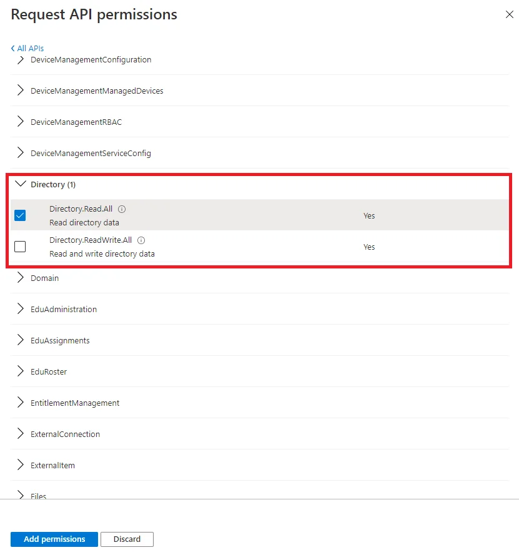Expand DeviceManagementRBAC permissions
This screenshot has width=519, height=555.
coord(20,122)
